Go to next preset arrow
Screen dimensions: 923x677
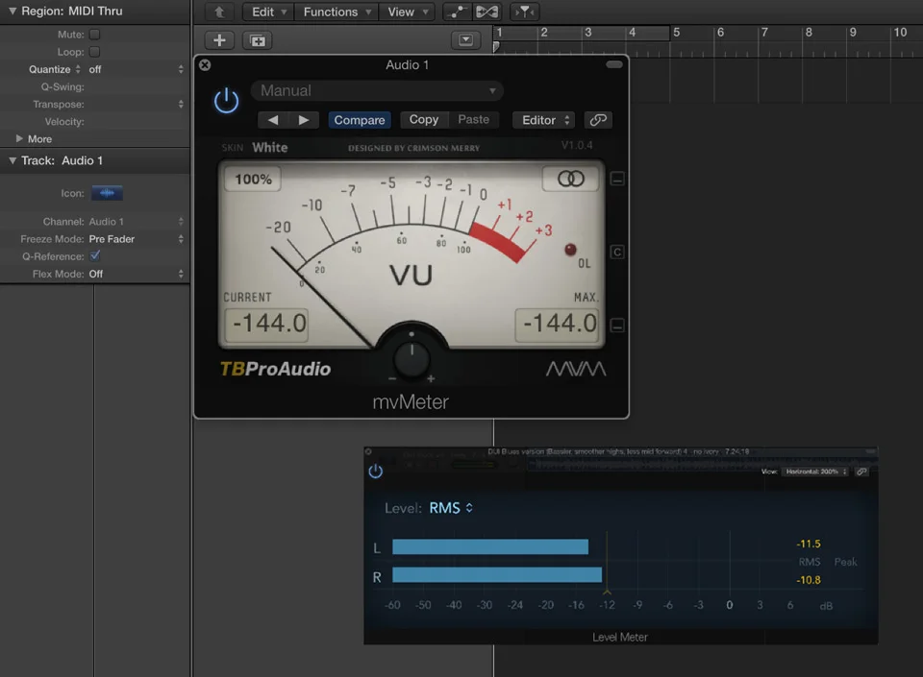[x=304, y=120]
